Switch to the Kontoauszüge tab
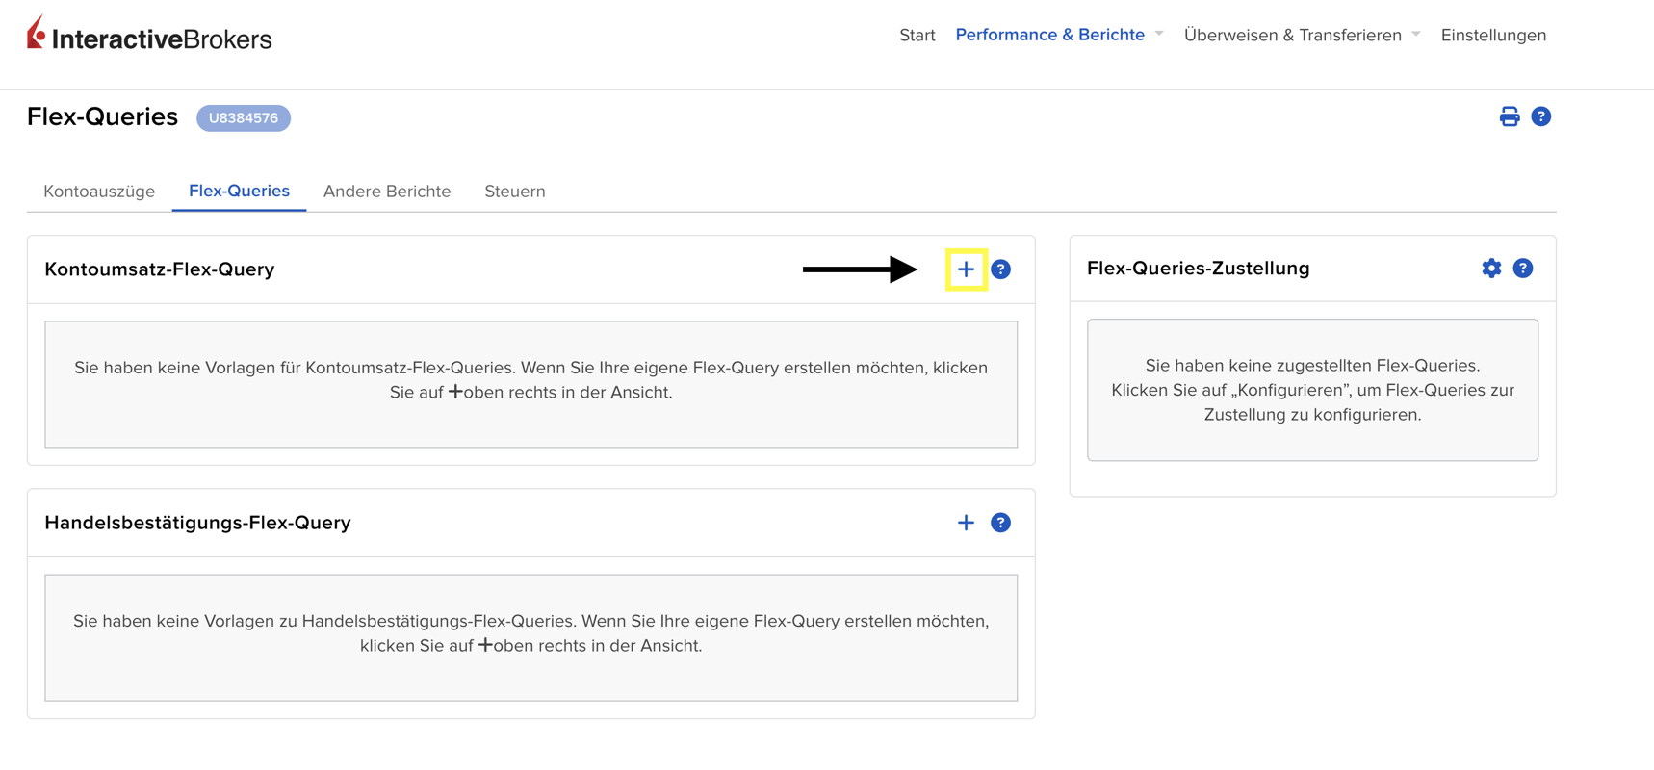The width and height of the screenshot is (1654, 770). coord(99,192)
